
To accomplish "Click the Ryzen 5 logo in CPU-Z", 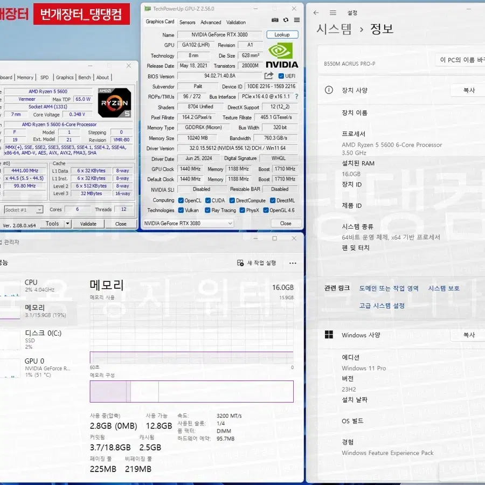I will click(x=115, y=103).
